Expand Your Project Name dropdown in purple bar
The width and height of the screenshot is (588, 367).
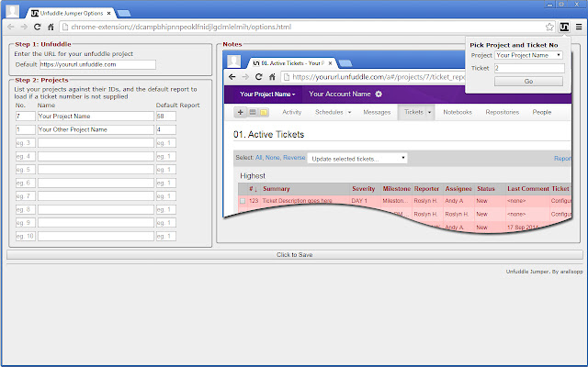point(267,94)
